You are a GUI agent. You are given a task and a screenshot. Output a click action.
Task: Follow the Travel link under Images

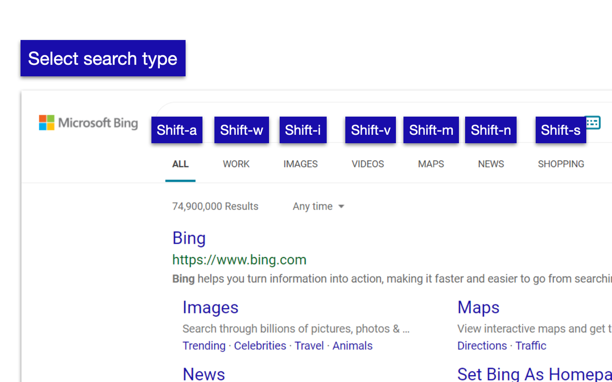[309, 346]
